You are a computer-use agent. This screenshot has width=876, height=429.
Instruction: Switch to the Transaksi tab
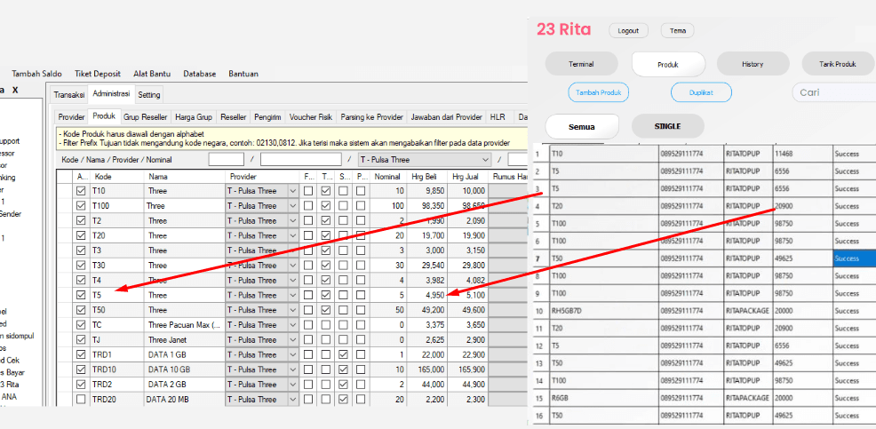[x=68, y=95]
